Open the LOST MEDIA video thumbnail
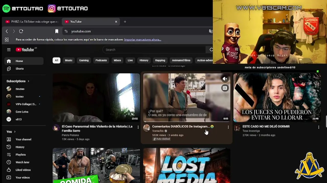 (187, 165)
